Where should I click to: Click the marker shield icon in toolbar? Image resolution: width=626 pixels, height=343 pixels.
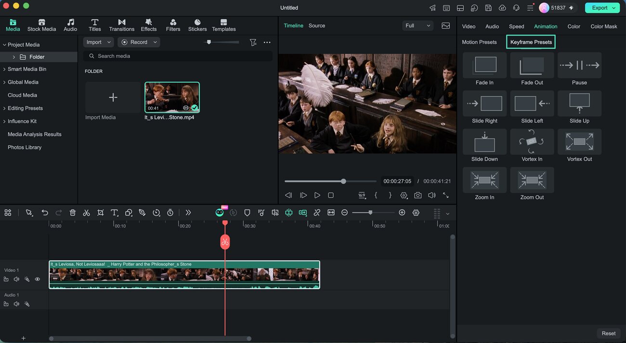pyautogui.click(x=247, y=213)
